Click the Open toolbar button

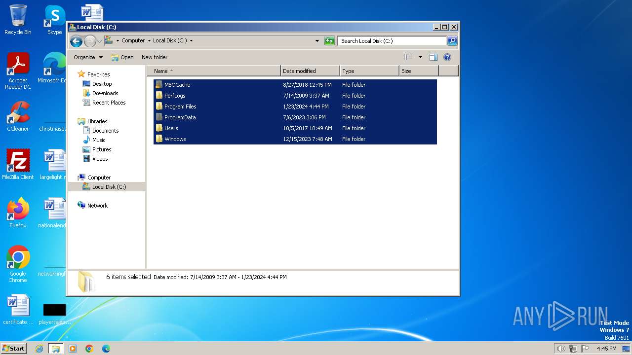click(122, 57)
